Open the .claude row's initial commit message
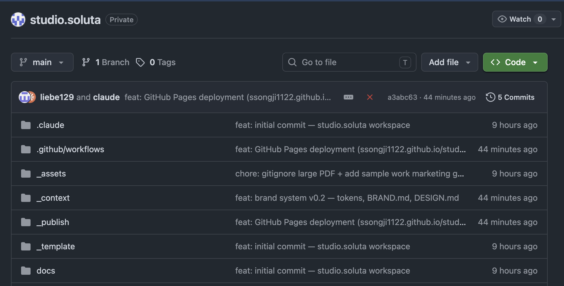This screenshot has height=286, width=564. pos(323,125)
